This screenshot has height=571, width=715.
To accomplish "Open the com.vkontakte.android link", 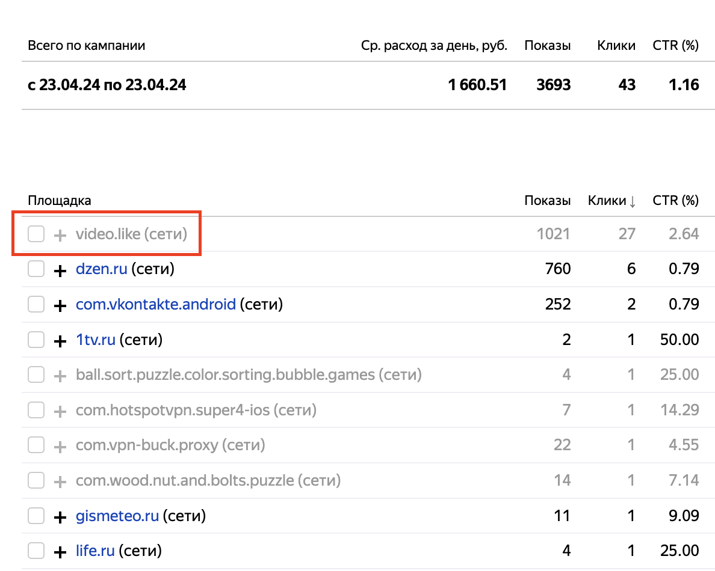I will (x=155, y=304).
